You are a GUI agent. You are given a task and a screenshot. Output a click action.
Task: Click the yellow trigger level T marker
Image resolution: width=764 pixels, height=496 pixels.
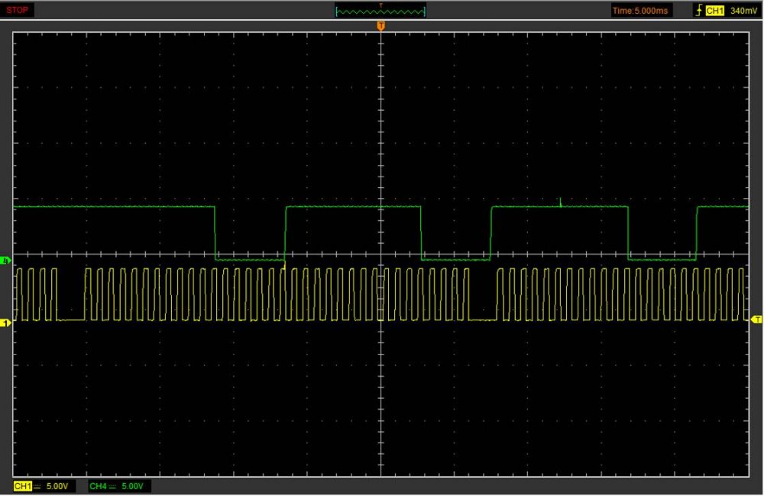click(x=756, y=319)
